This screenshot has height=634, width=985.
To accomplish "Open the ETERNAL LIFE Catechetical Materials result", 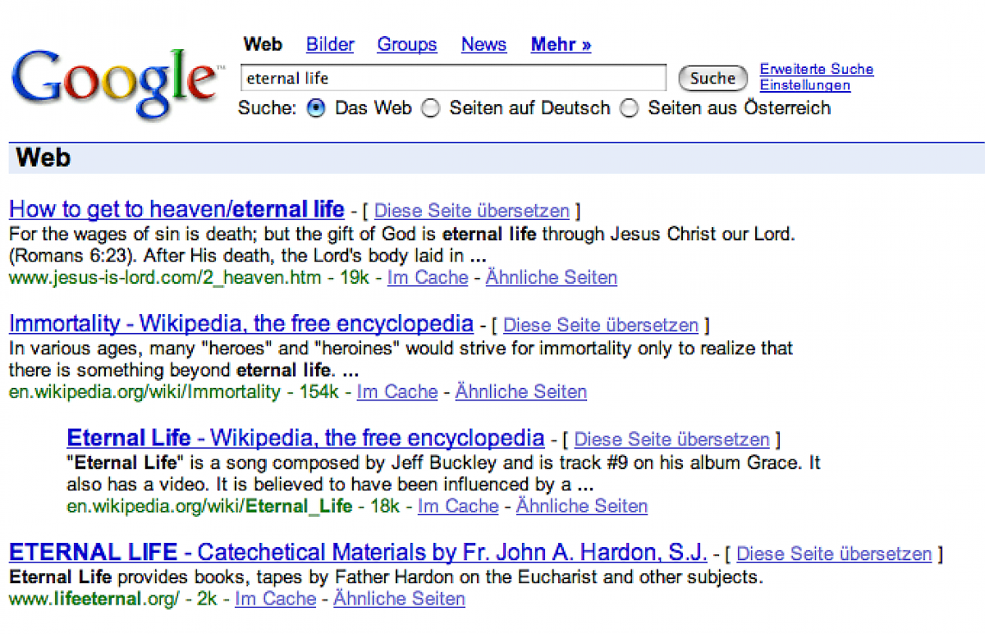I will click(x=358, y=552).
